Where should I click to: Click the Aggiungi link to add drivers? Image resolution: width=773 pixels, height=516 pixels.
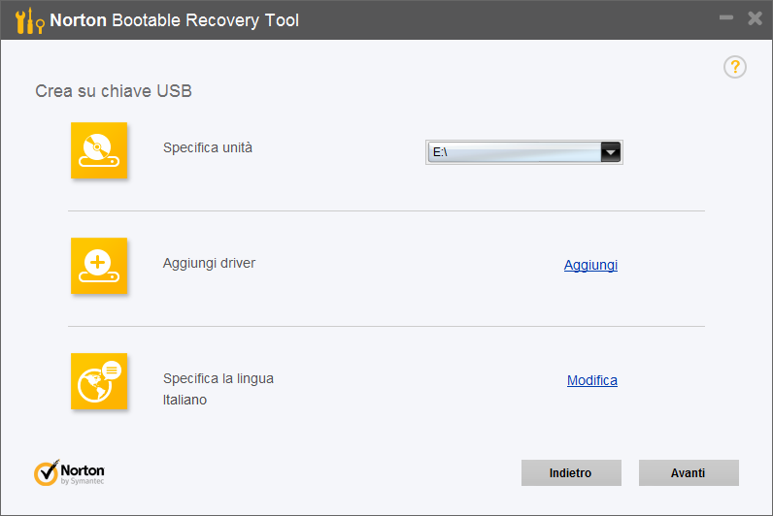point(590,265)
